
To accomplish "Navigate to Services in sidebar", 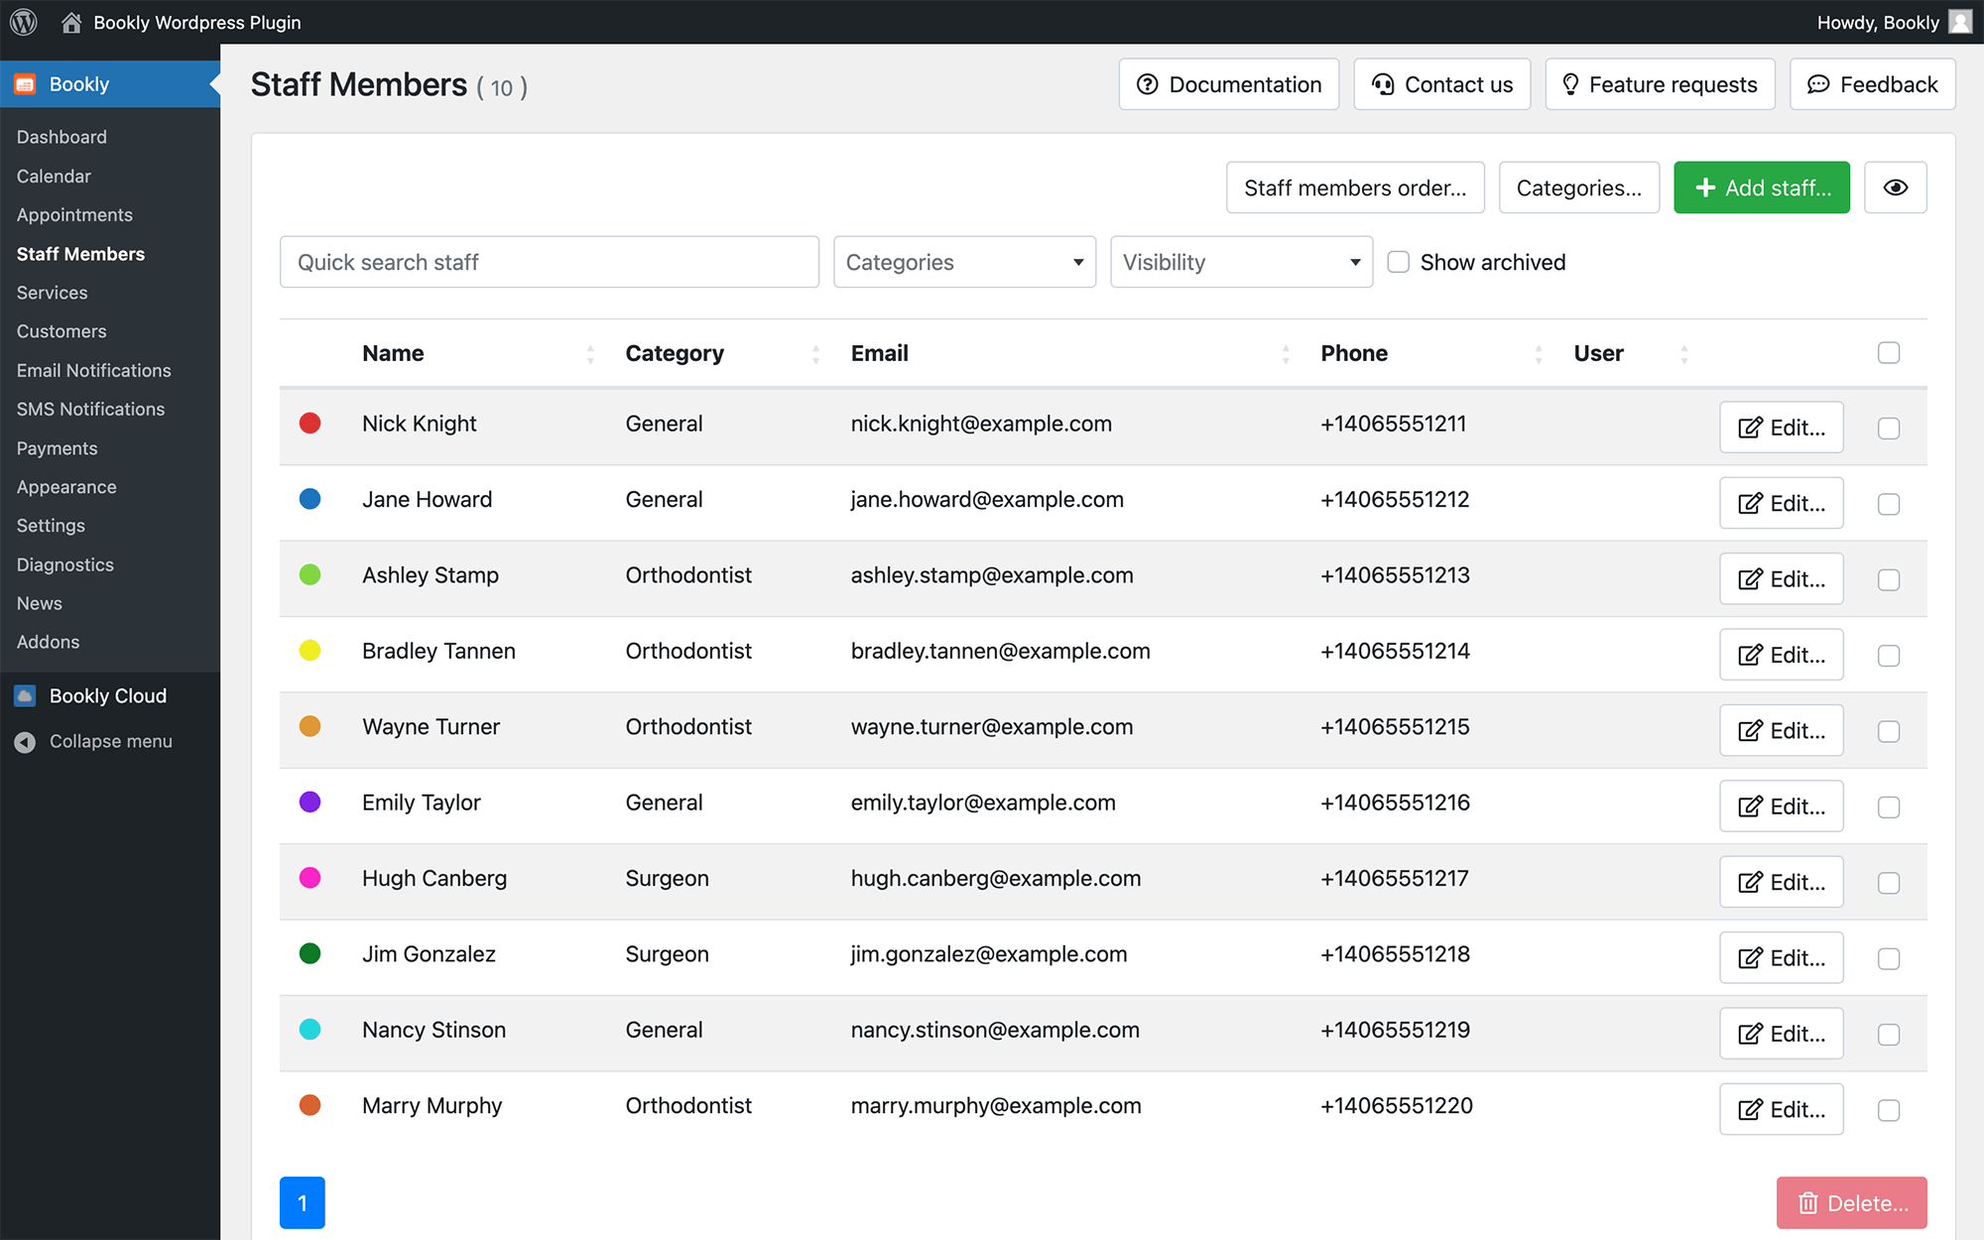I will pos(52,293).
